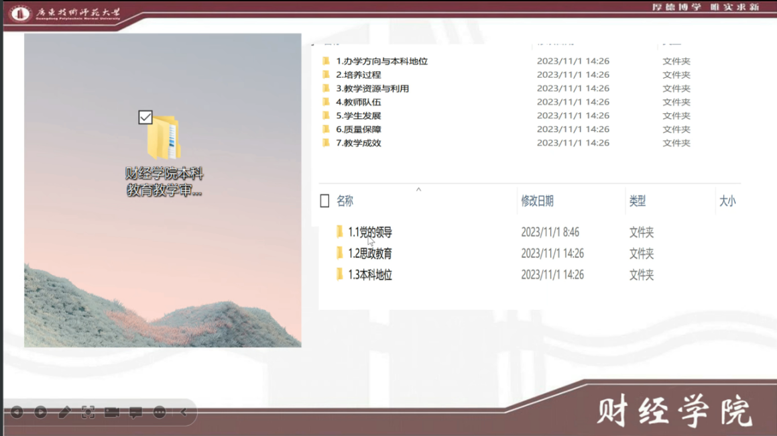Click the 类型 column header
This screenshot has height=436, width=777.
[637, 201]
